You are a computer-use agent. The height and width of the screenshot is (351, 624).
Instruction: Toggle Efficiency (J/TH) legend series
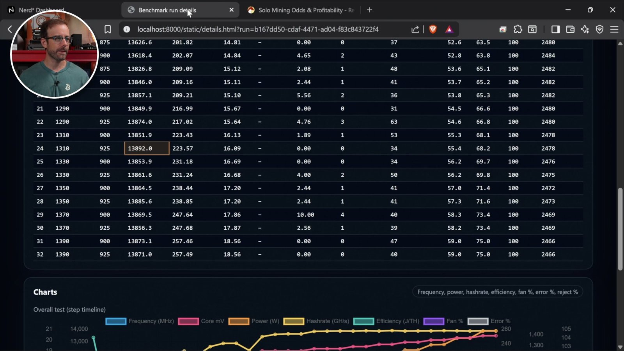coord(386,321)
